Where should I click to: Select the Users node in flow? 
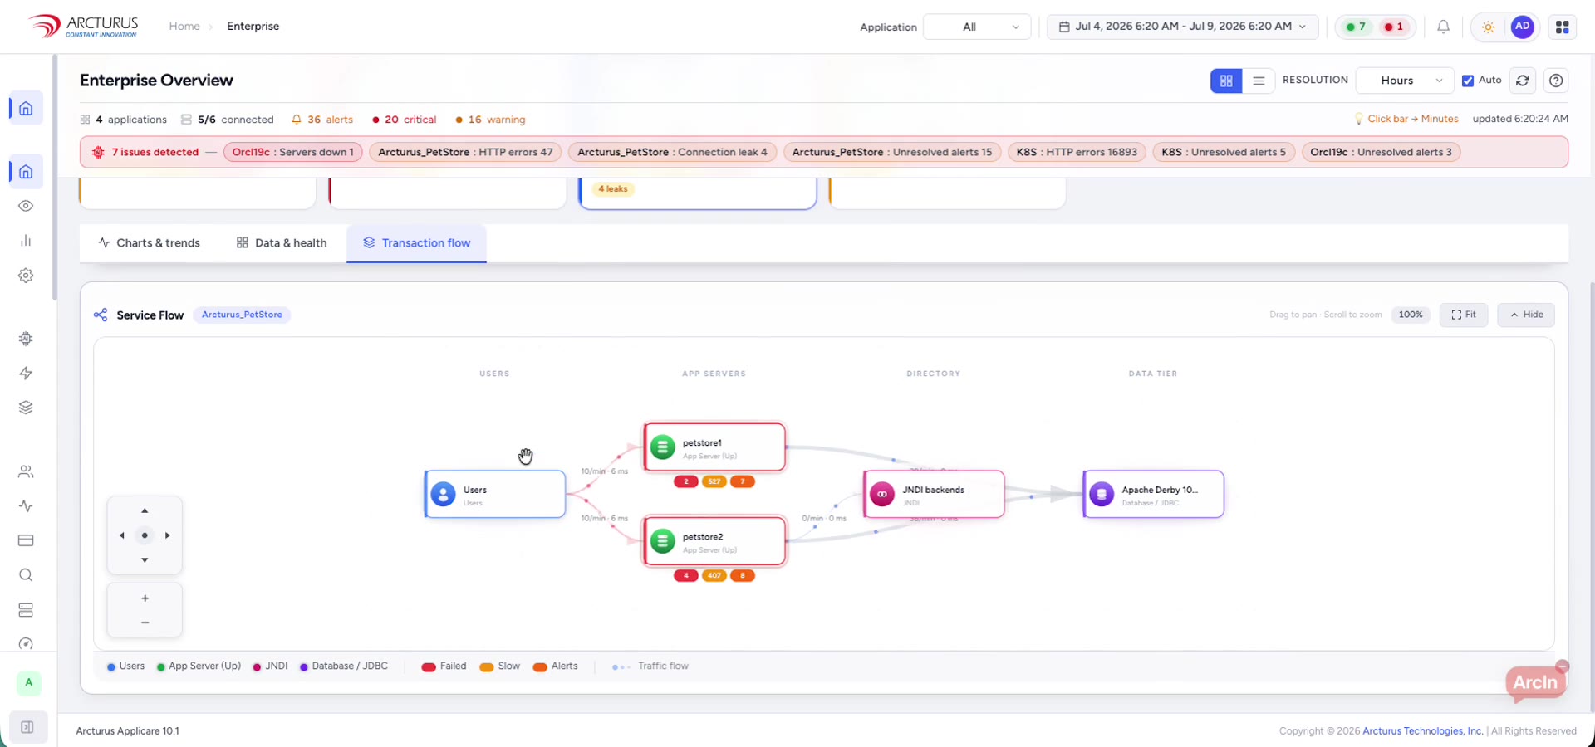coord(495,495)
